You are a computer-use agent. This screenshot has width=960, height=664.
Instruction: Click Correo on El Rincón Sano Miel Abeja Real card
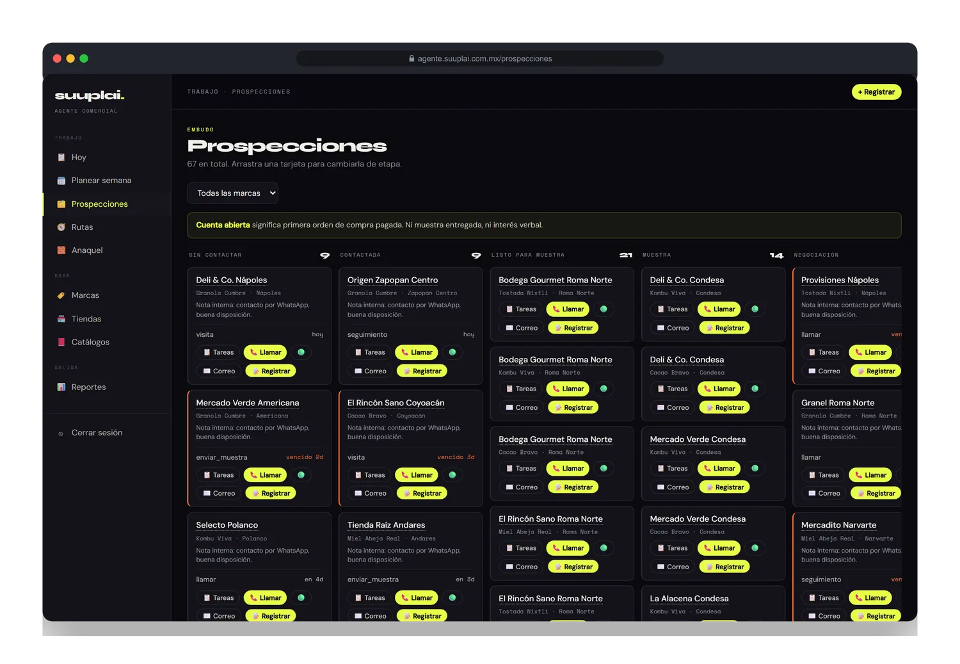[x=522, y=567]
